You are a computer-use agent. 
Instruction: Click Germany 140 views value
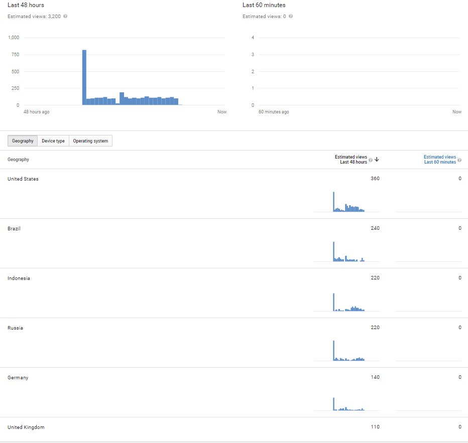coord(375,377)
